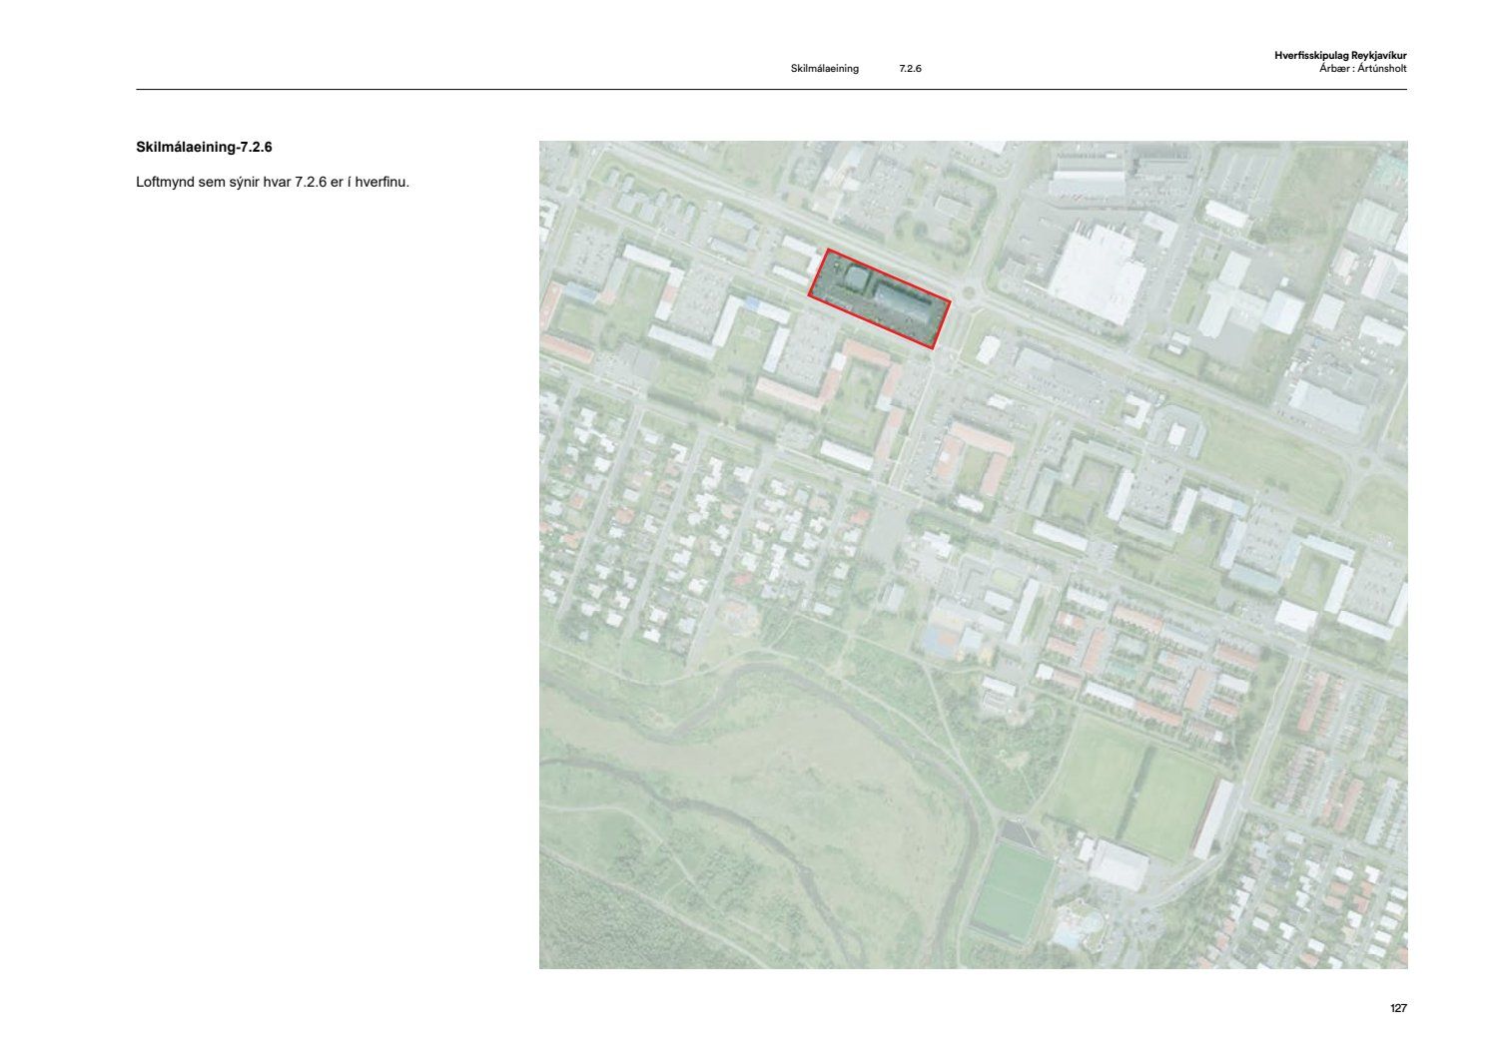
Task: Click the large building inside red outline
Action: [x=907, y=304]
